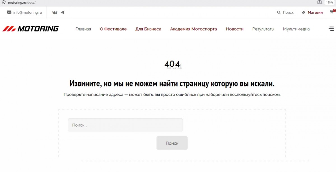
Task: Open the Академия Мотоспорта menu item
Action: (193, 29)
